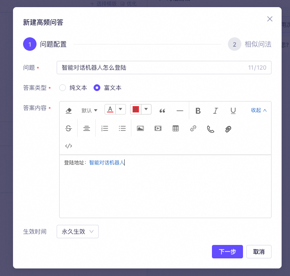Toggle strikethrough formatting

(68, 128)
